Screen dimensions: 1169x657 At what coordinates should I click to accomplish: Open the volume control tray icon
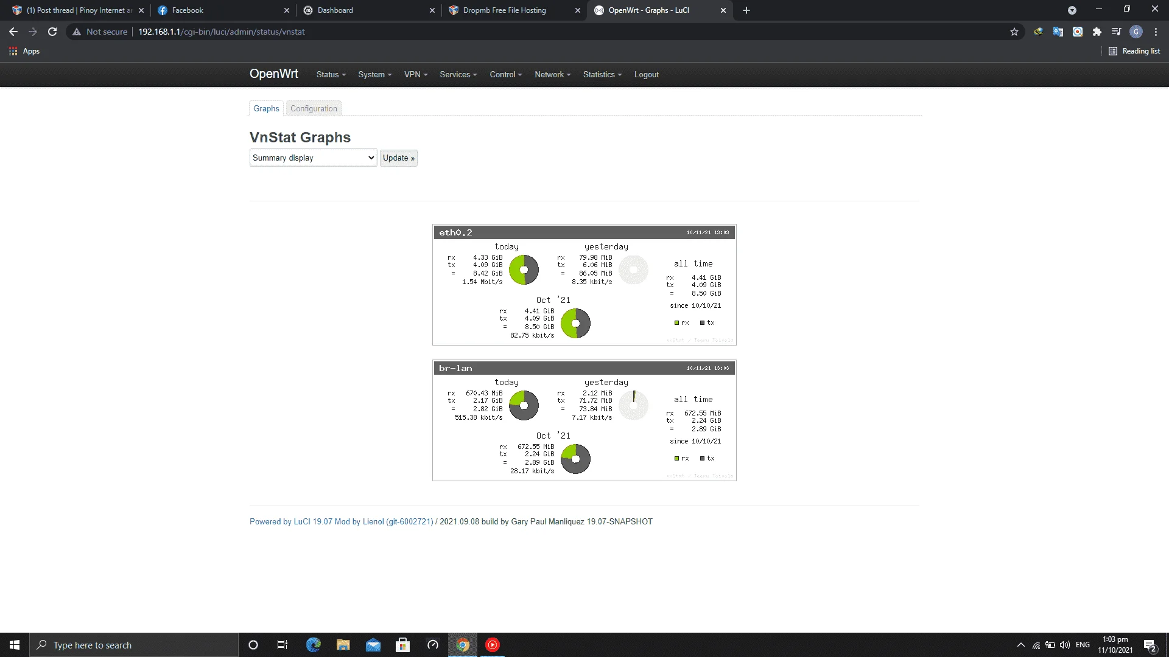1065,645
